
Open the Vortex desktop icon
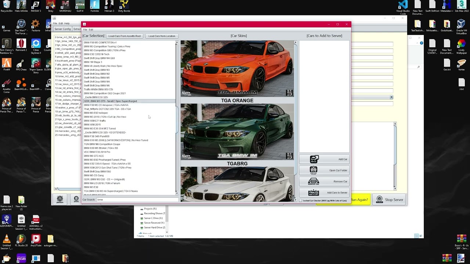(x=461, y=65)
